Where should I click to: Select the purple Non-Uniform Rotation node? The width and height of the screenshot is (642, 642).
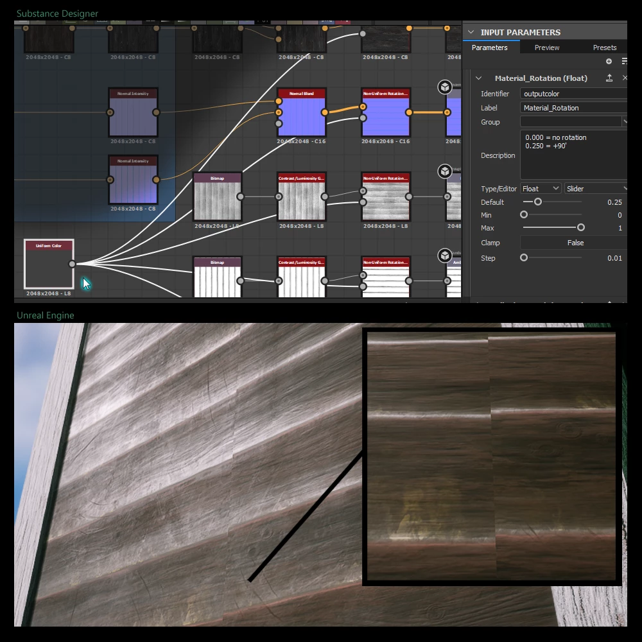coord(386,112)
